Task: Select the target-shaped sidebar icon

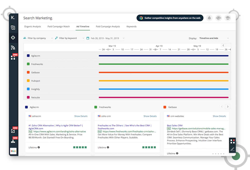Action: [13, 37]
